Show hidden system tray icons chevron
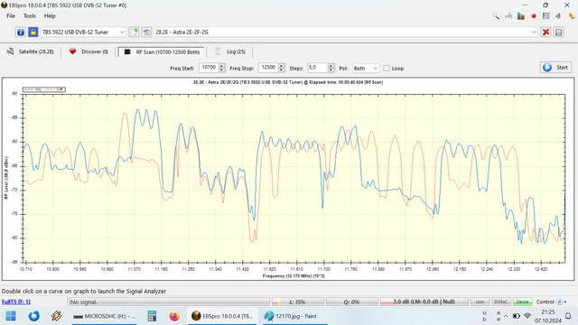The image size is (578, 325). [506, 316]
